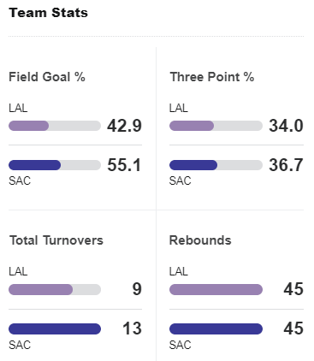Viewport: 314px width, 361px height.
Task: Click the Team Stats heading
Action: point(48,13)
